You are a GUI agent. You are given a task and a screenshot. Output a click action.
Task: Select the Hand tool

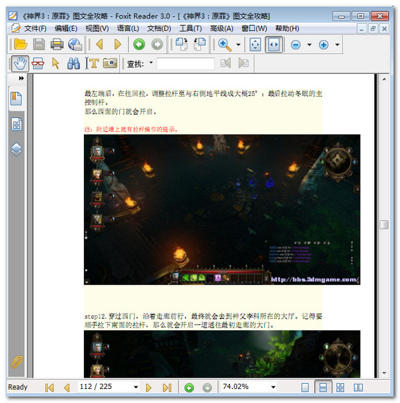point(20,63)
